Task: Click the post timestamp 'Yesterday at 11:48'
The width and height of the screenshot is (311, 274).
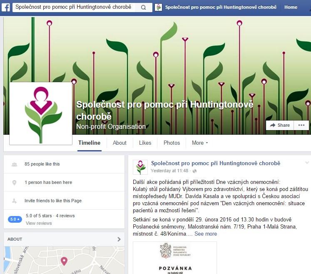Action: 169,171
